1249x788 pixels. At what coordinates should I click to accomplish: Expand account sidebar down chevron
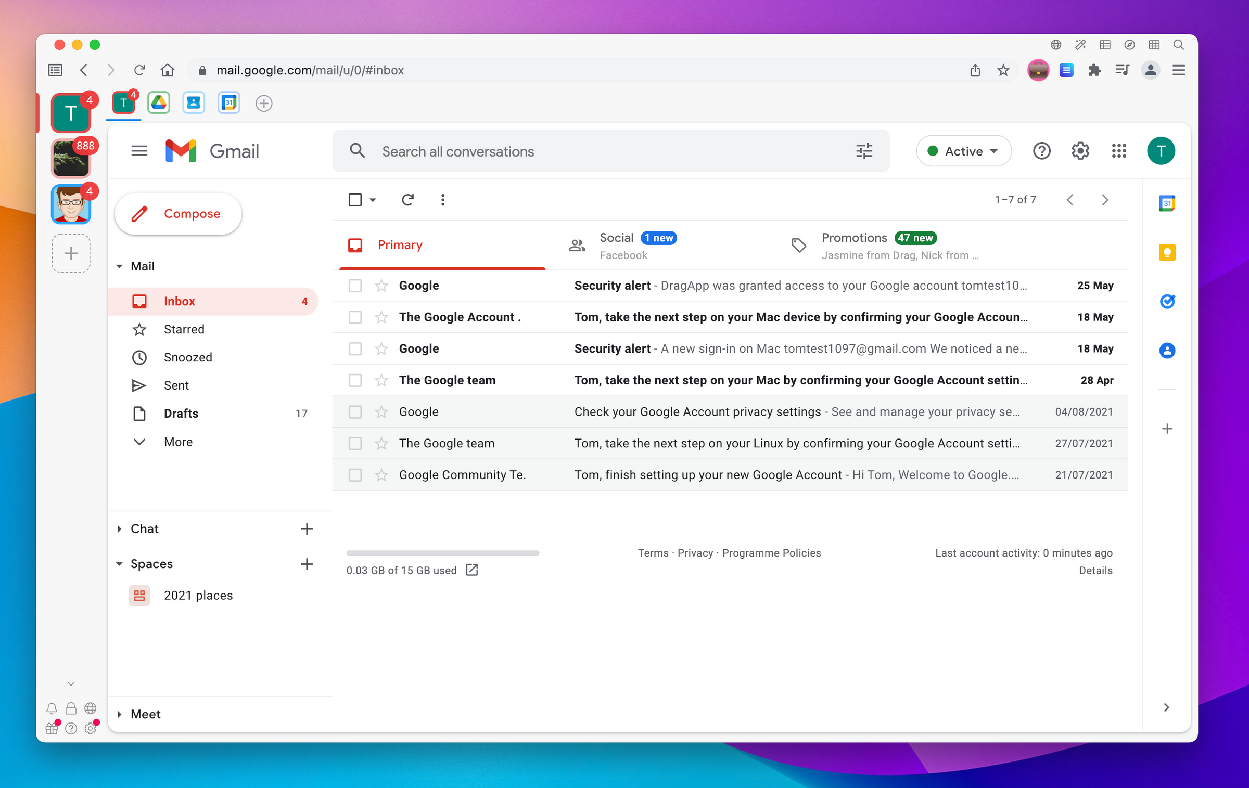tap(71, 684)
